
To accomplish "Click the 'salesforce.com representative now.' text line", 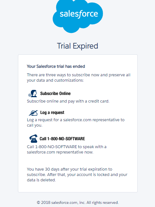I will click(x=60, y=152).
